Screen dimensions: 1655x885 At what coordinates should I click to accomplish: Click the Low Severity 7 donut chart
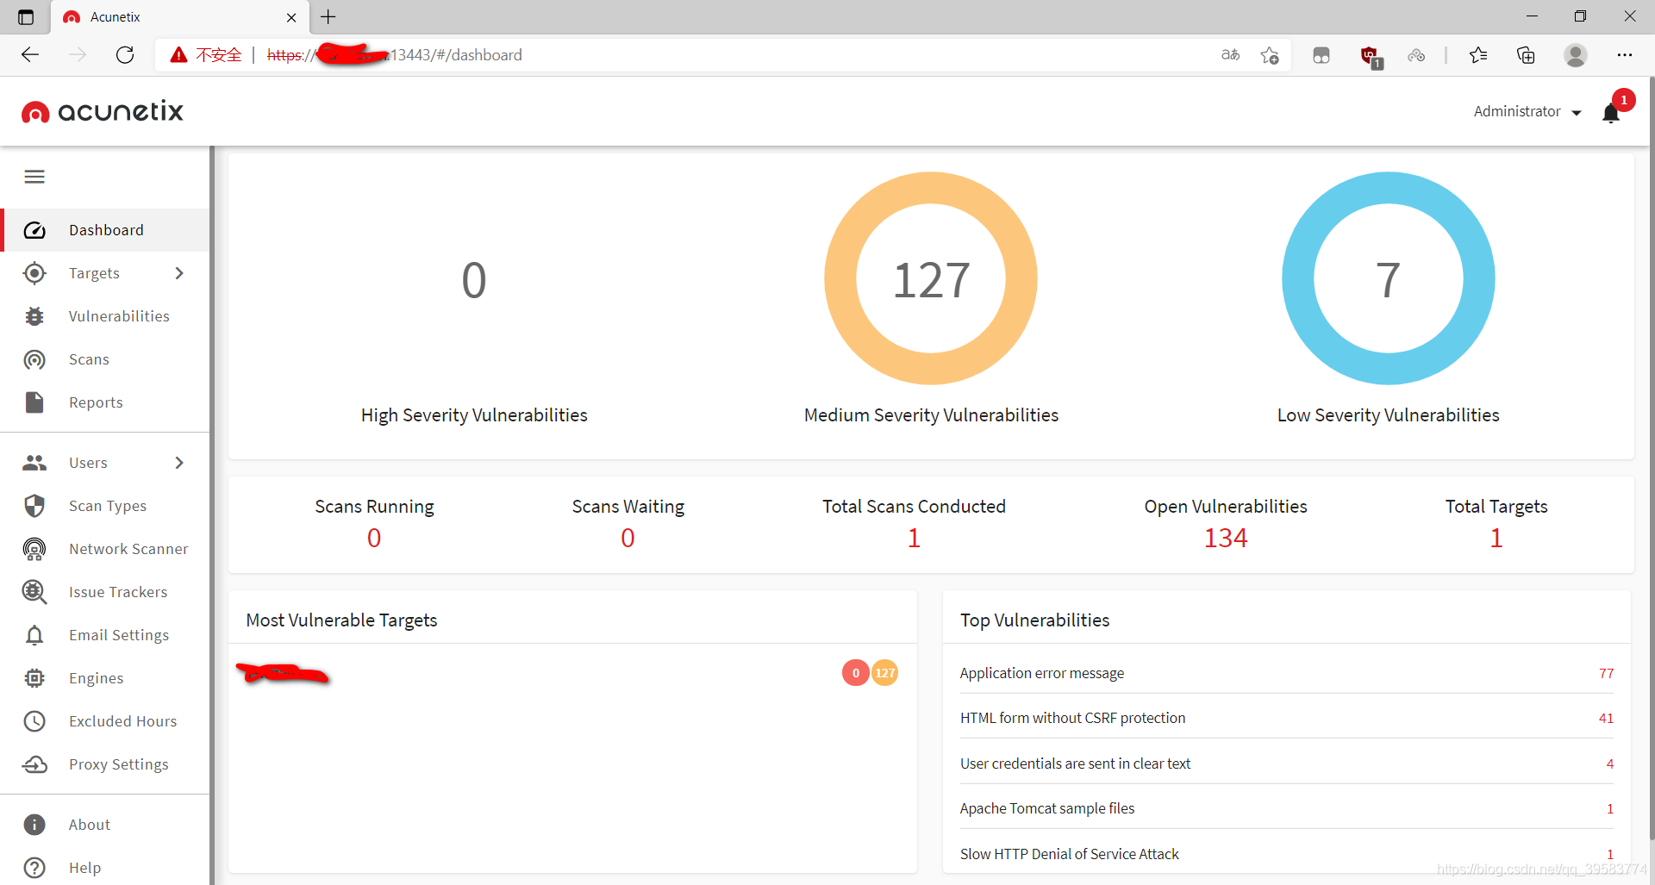point(1389,278)
